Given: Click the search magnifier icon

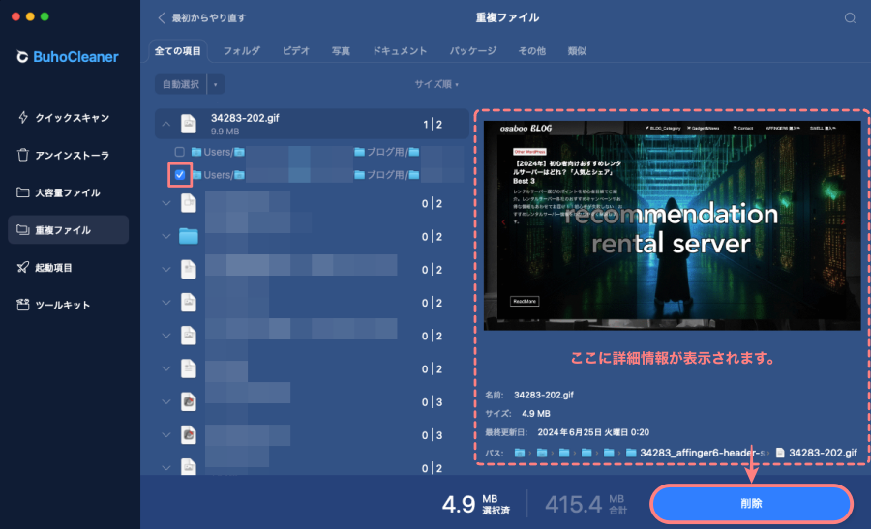Looking at the screenshot, I should click(850, 17).
